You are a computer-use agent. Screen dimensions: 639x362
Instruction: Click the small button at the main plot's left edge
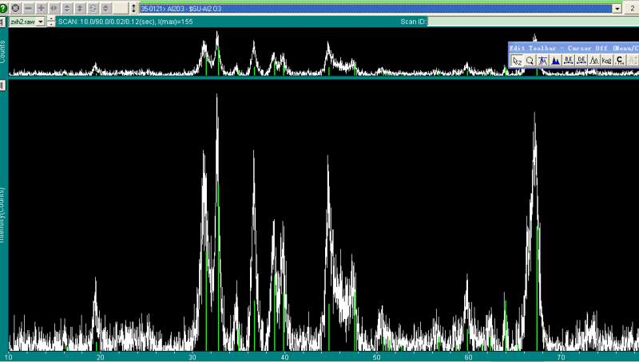pyautogui.click(x=2, y=85)
